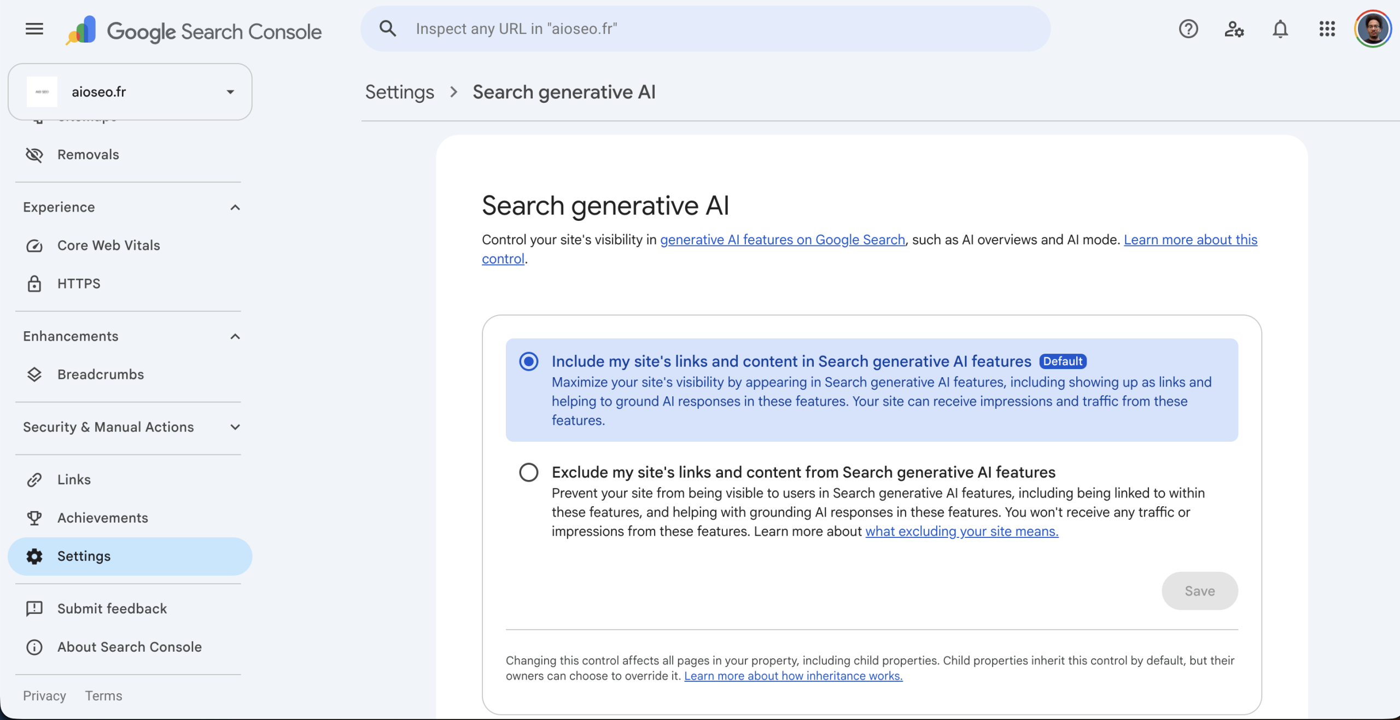Click the Links chain icon
The height and width of the screenshot is (720, 1400).
(x=34, y=479)
